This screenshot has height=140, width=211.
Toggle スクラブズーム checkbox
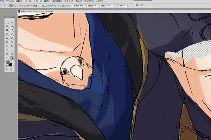(x=59, y=6)
